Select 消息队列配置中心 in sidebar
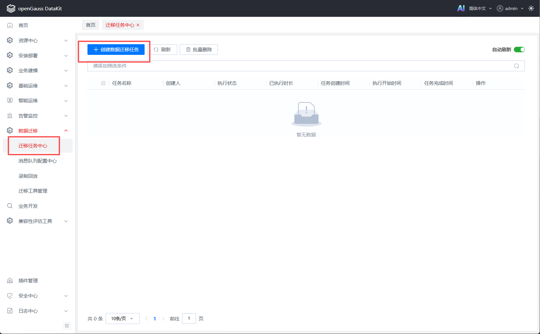Screen dimensions: 540x334 point(37,161)
